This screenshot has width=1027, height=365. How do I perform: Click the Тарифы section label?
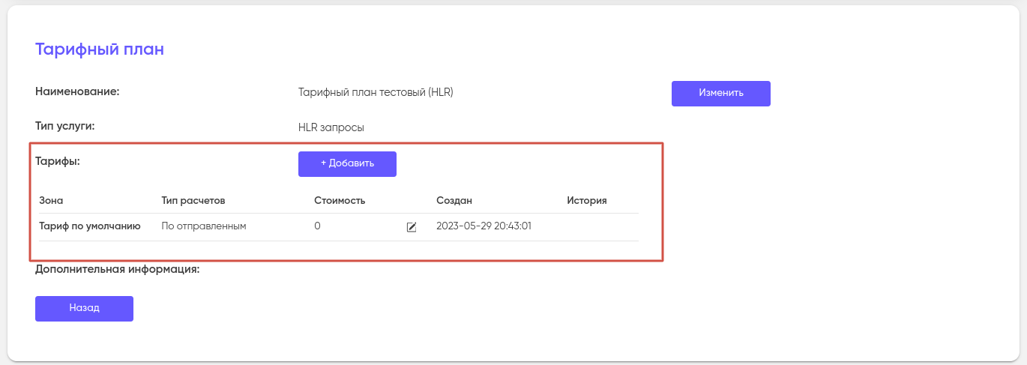pyautogui.click(x=58, y=160)
